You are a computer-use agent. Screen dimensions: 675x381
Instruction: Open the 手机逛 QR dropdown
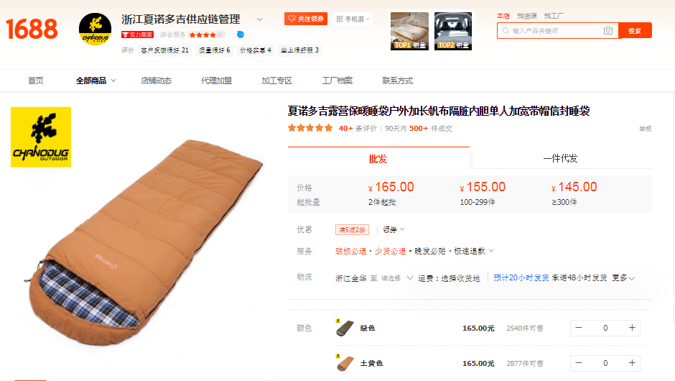(x=353, y=19)
